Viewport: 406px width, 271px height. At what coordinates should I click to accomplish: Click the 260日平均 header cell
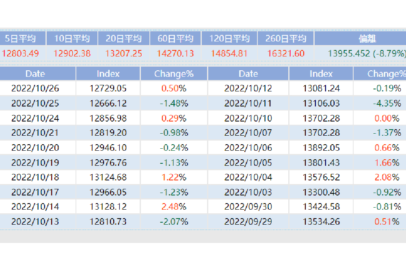(x=286, y=38)
